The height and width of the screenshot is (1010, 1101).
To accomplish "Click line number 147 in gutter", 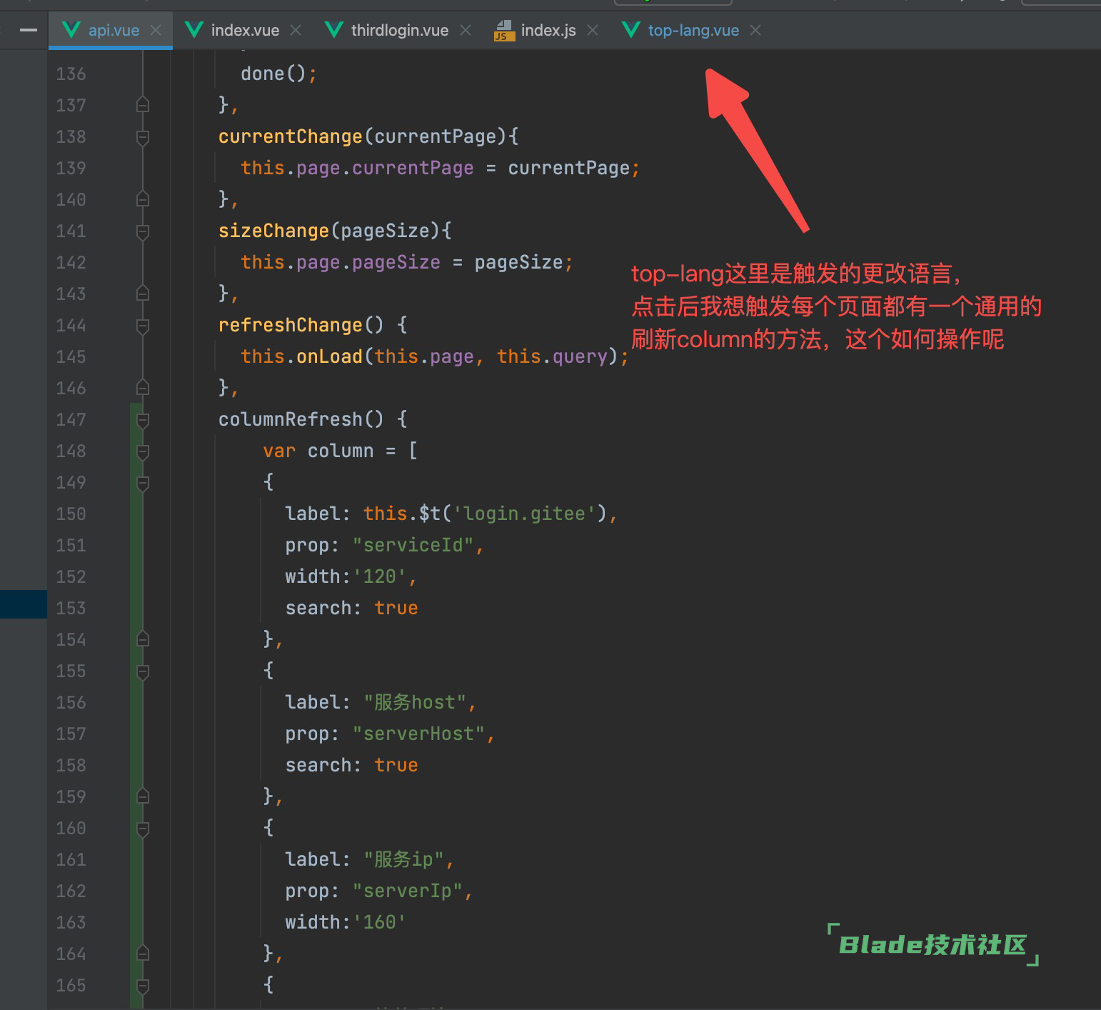I will 71,419.
